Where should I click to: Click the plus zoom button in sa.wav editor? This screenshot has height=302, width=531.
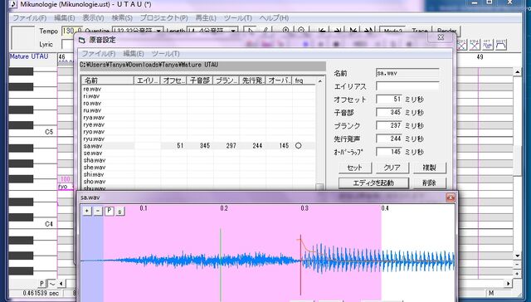click(x=87, y=211)
